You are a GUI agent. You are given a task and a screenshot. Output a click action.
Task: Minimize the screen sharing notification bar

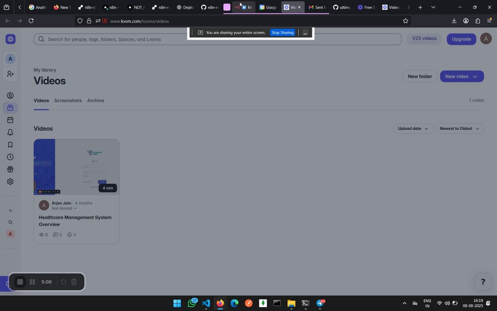(x=305, y=33)
